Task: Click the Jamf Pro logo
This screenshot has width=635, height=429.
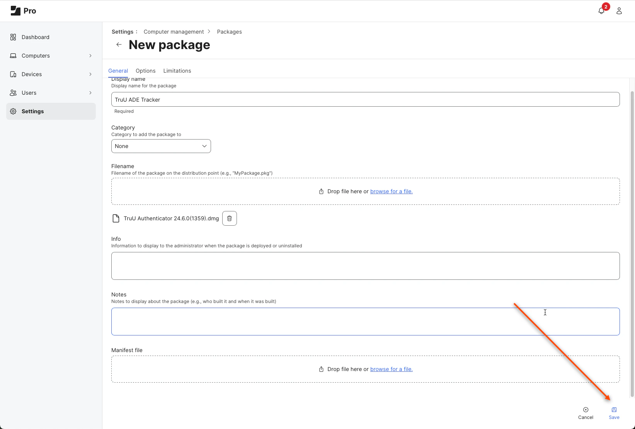Action: pos(23,11)
